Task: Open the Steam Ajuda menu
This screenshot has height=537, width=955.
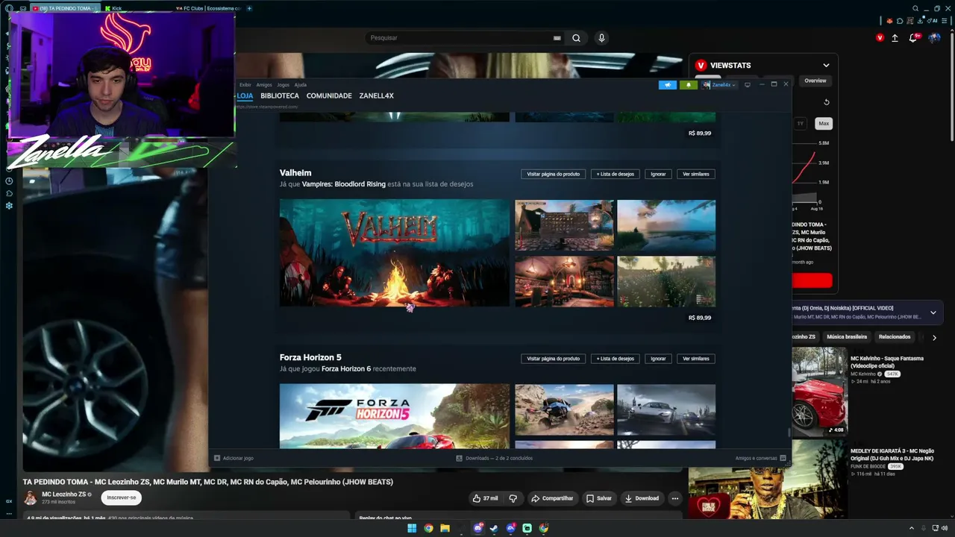Action: click(301, 85)
